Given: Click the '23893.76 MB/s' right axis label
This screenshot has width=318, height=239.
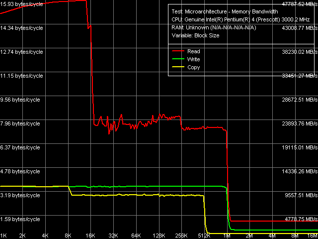Looking at the screenshot, I should coord(300,123).
